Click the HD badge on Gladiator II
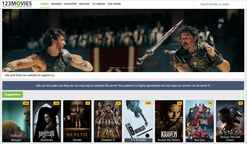This screenshot has width=247, height=144. coord(118,103)
